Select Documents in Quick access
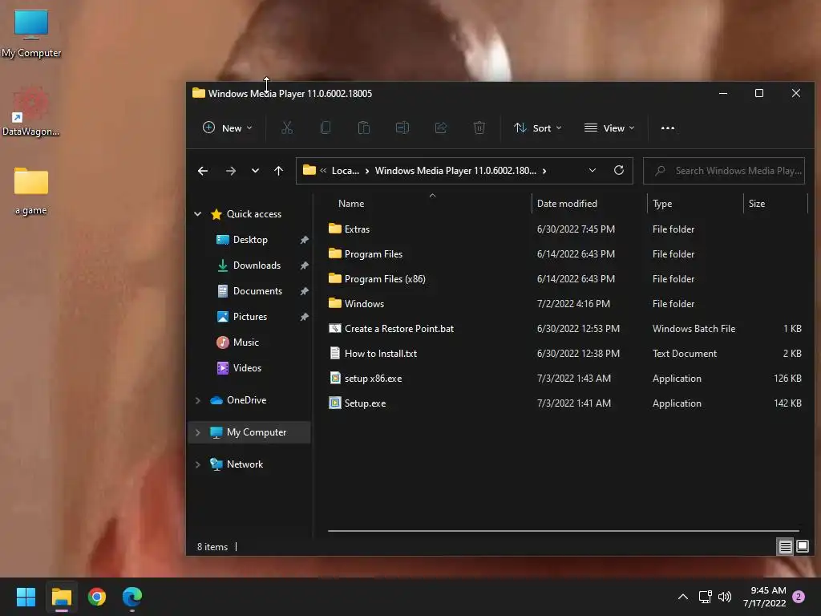Screen dimensions: 821x616 point(257,290)
